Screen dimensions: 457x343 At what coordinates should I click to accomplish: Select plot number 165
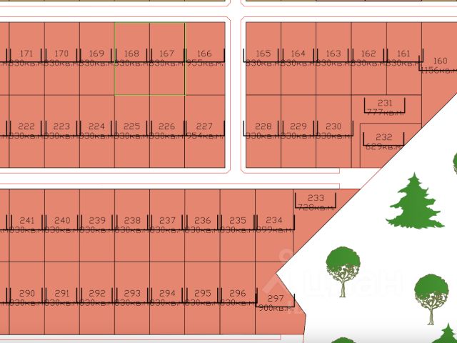(263, 54)
